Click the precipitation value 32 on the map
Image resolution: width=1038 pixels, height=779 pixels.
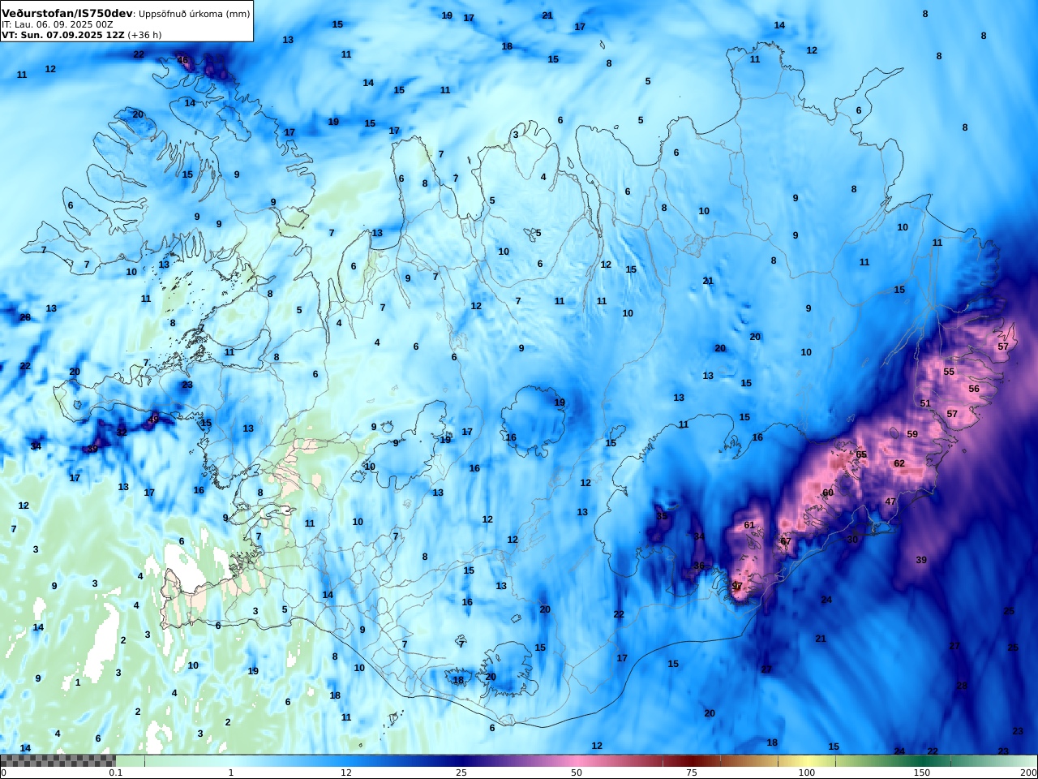[x=122, y=433]
